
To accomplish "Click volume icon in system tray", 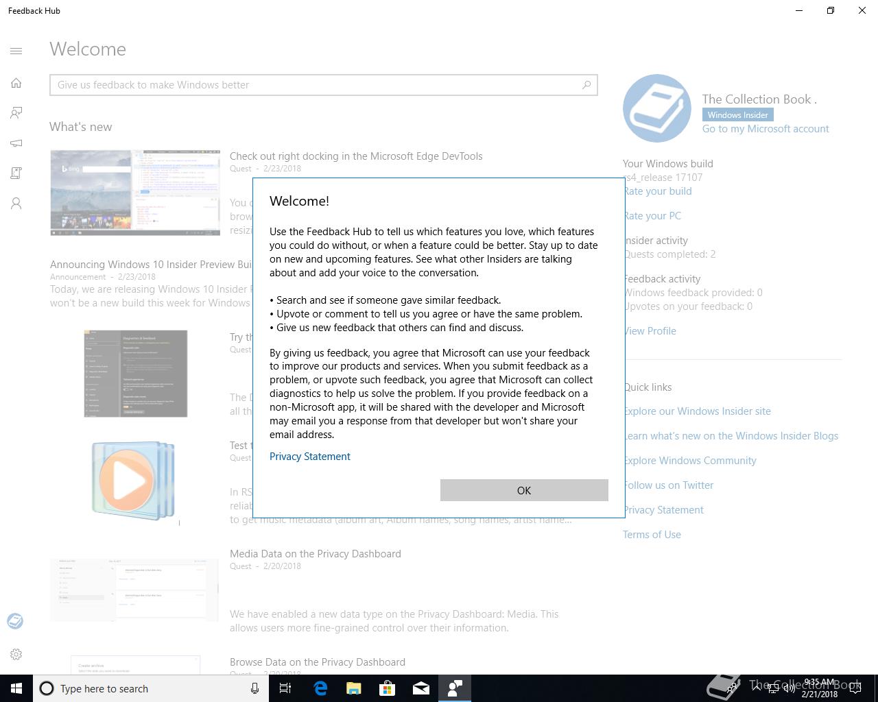I will pos(789,688).
